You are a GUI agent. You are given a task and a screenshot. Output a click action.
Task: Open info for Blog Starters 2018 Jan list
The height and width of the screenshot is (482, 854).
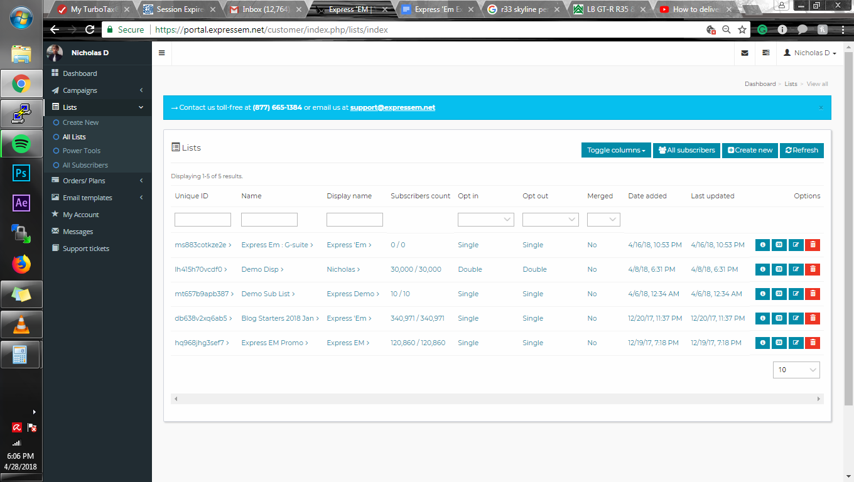point(763,318)
